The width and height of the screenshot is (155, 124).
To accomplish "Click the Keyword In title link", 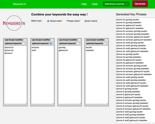I will [x=19, y=4].
